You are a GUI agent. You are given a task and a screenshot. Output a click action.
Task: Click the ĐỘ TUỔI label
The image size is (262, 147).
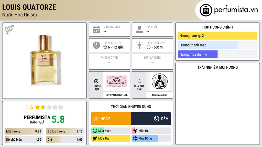point(151,27)
